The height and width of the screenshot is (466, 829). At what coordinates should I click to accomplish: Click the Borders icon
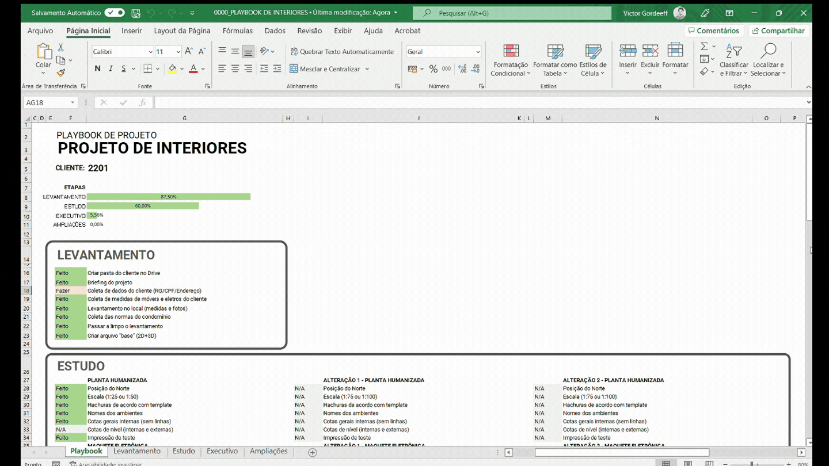pyautogui.click(x=148, y=69)
